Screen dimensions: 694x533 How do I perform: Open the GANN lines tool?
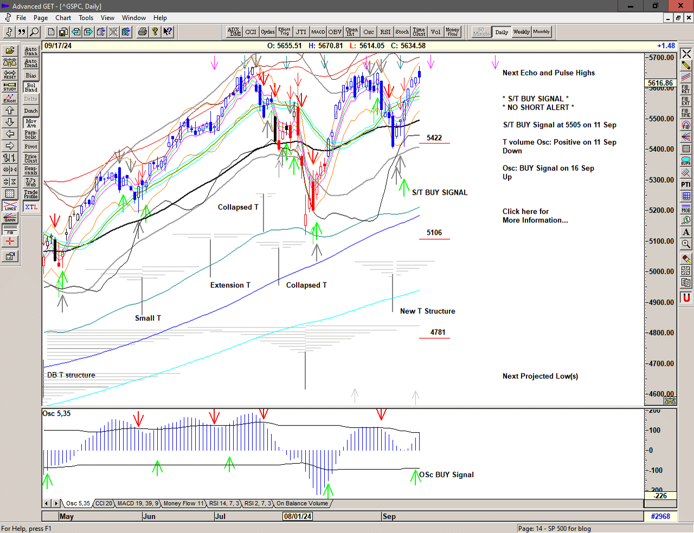pyautogui.click(x=10, y=218)
